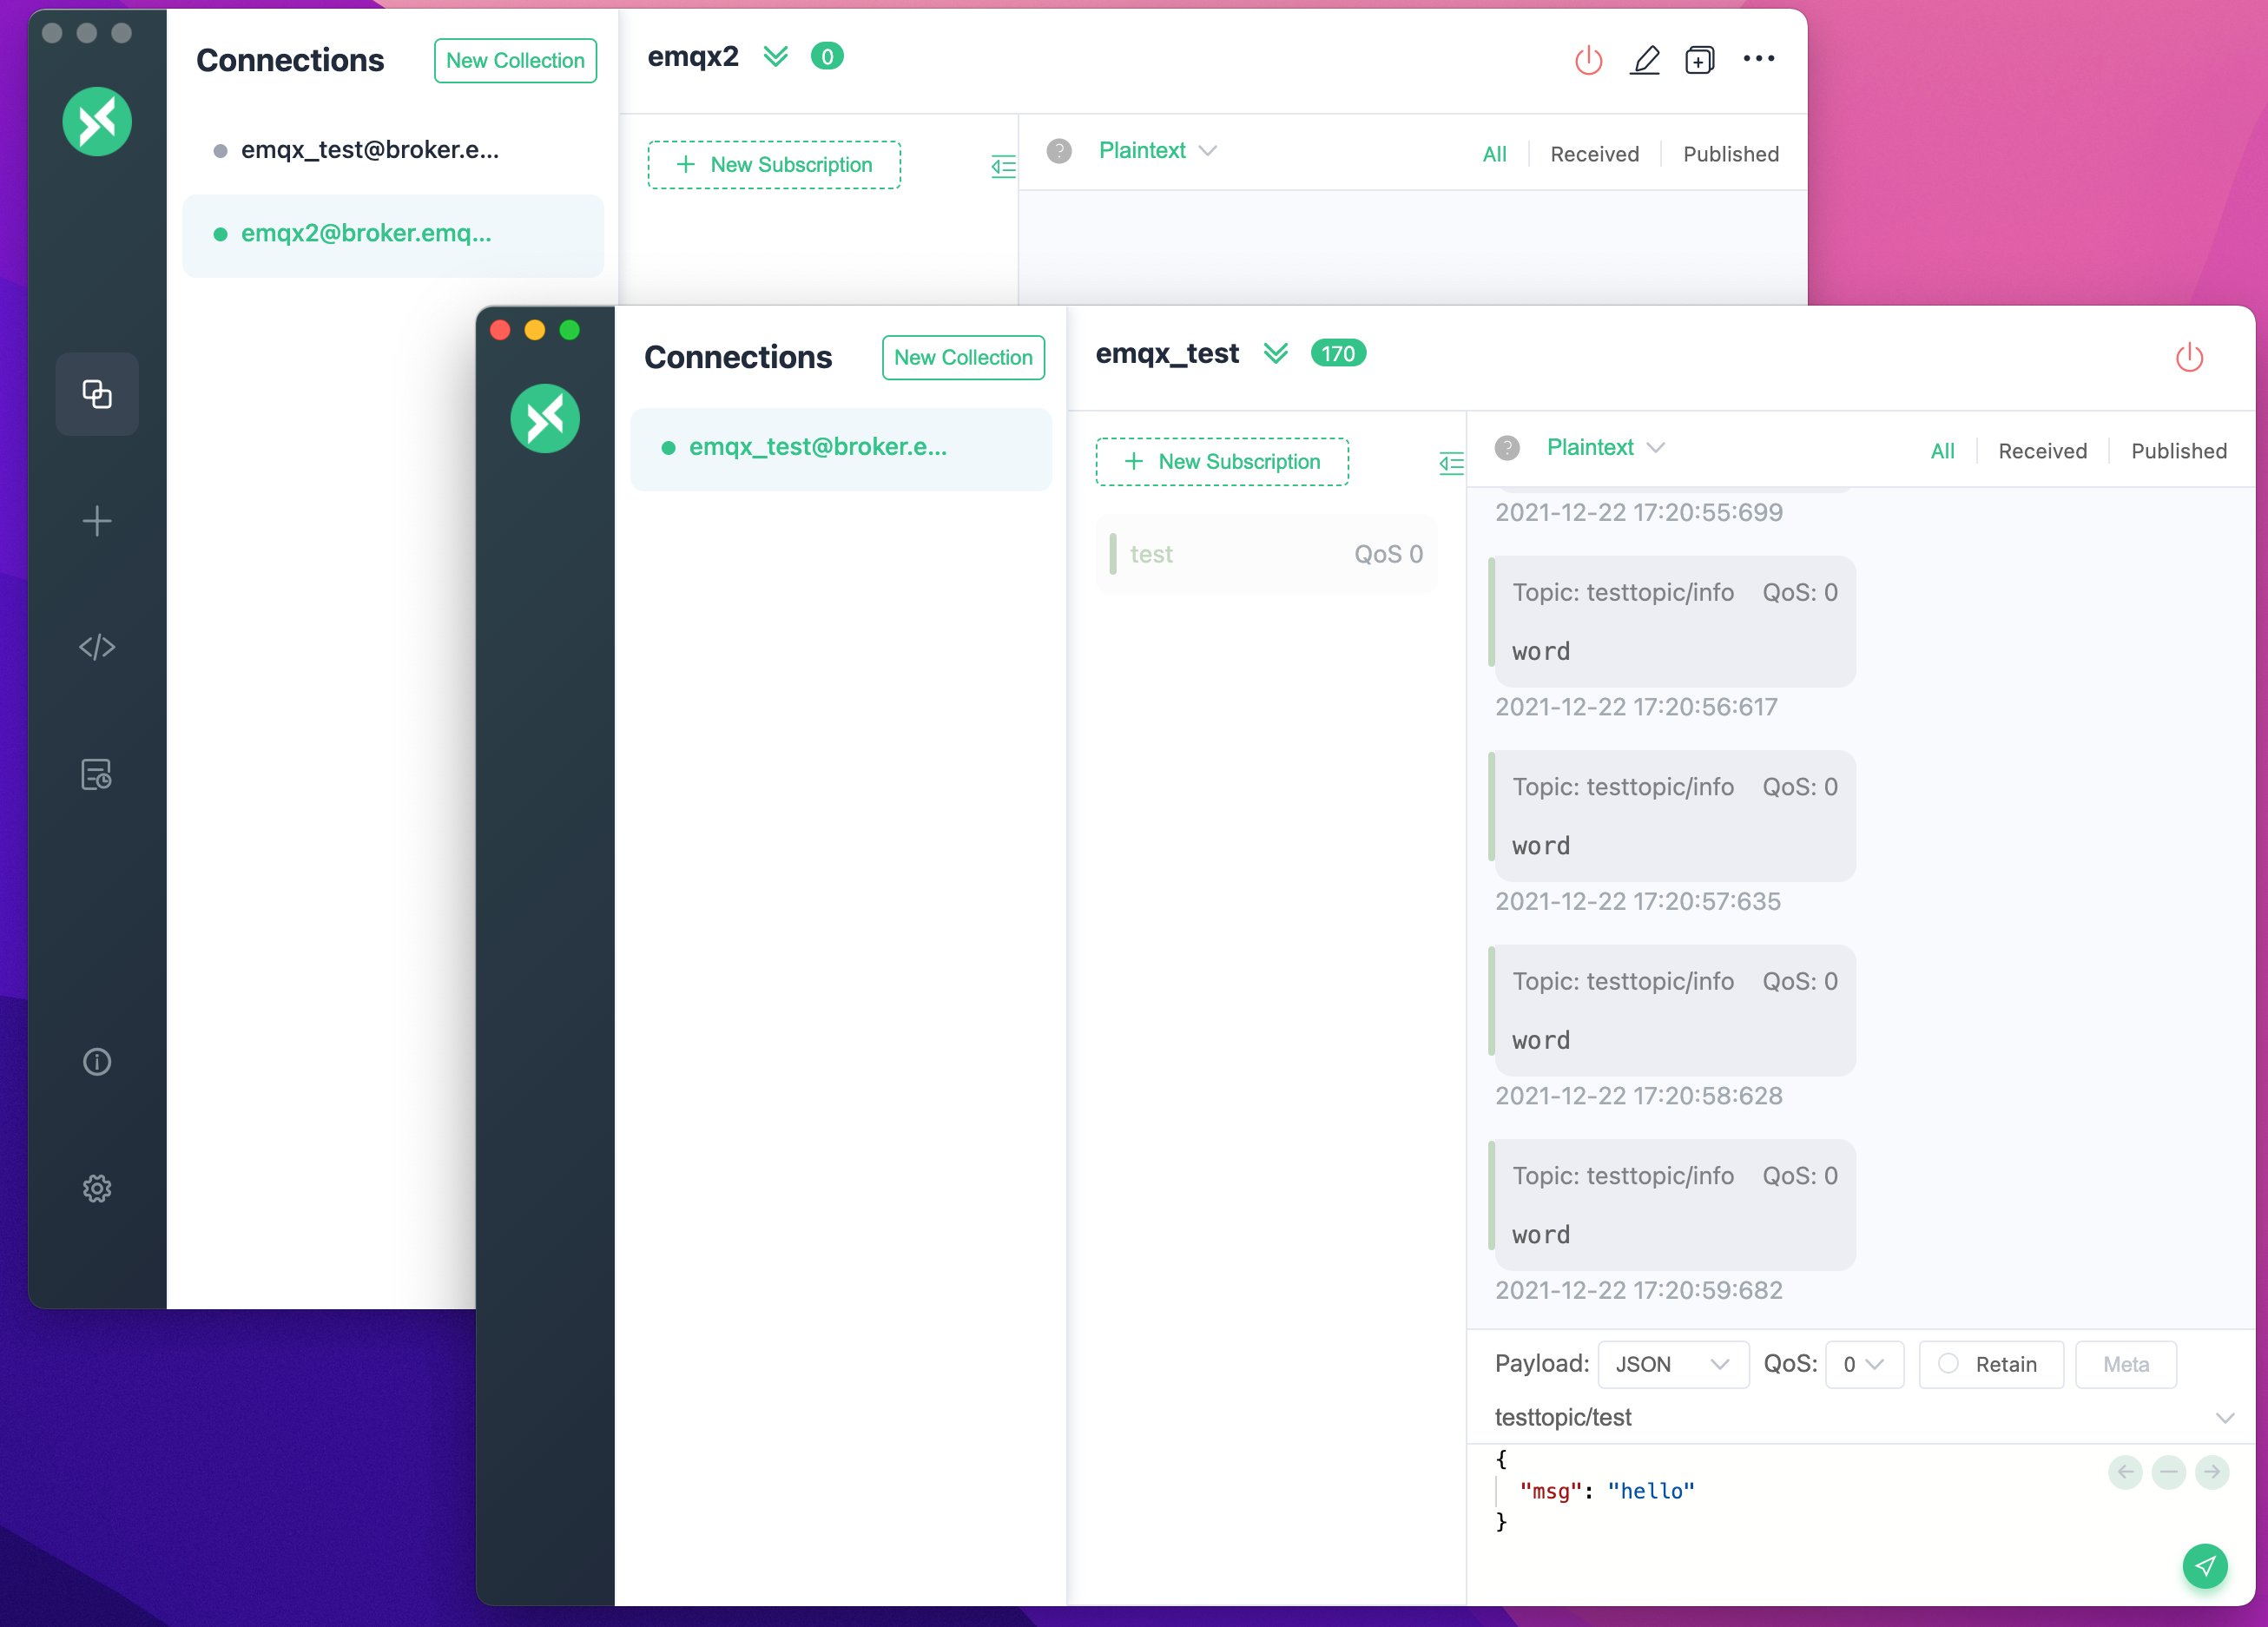Click the edit/pencil icon for emqx2

pos(1643,58)
